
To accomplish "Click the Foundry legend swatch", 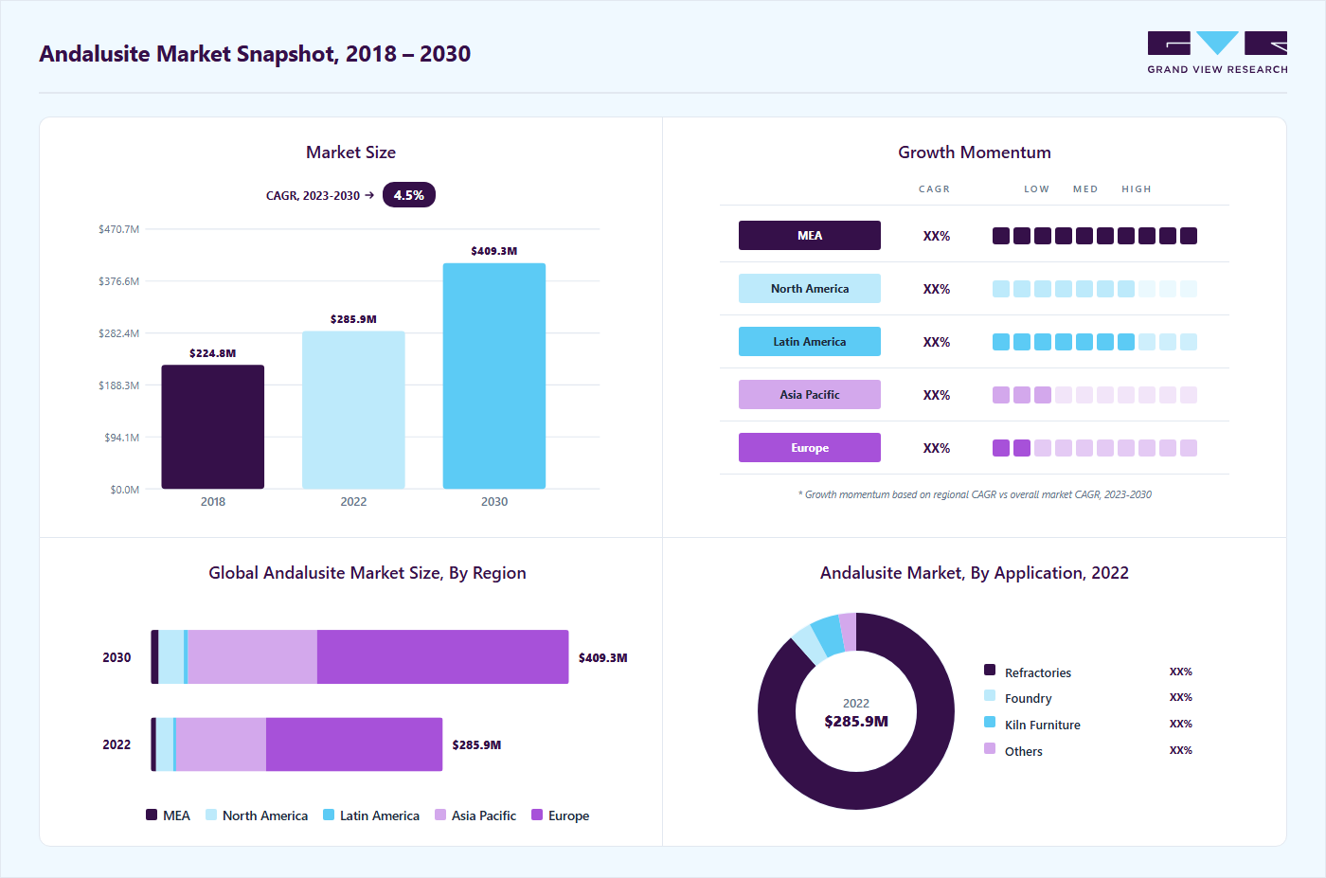I will 990,695.
